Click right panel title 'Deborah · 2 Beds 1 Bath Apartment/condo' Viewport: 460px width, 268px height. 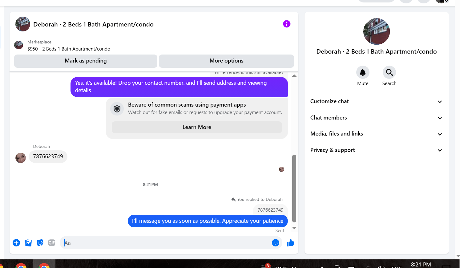coord(377,51)
